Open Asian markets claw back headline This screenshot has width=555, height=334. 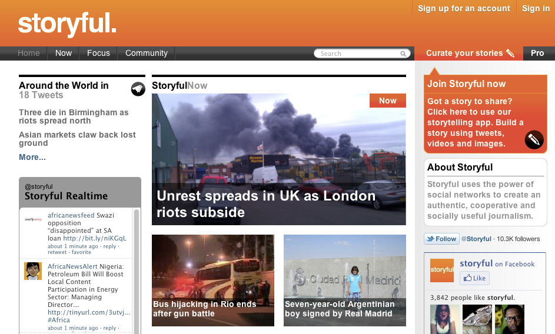tap(77, 139)
